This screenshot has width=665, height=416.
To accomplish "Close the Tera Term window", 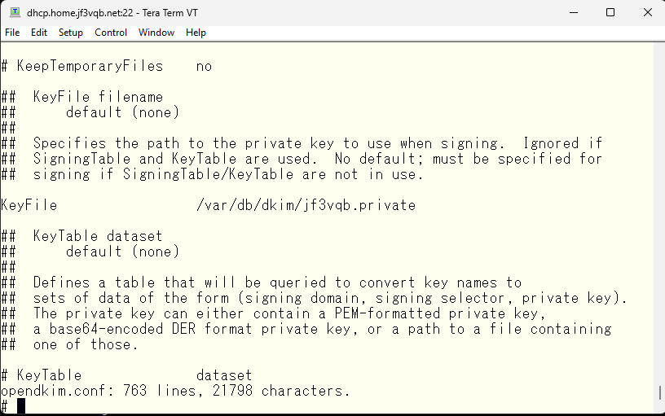I will point(647,13).
